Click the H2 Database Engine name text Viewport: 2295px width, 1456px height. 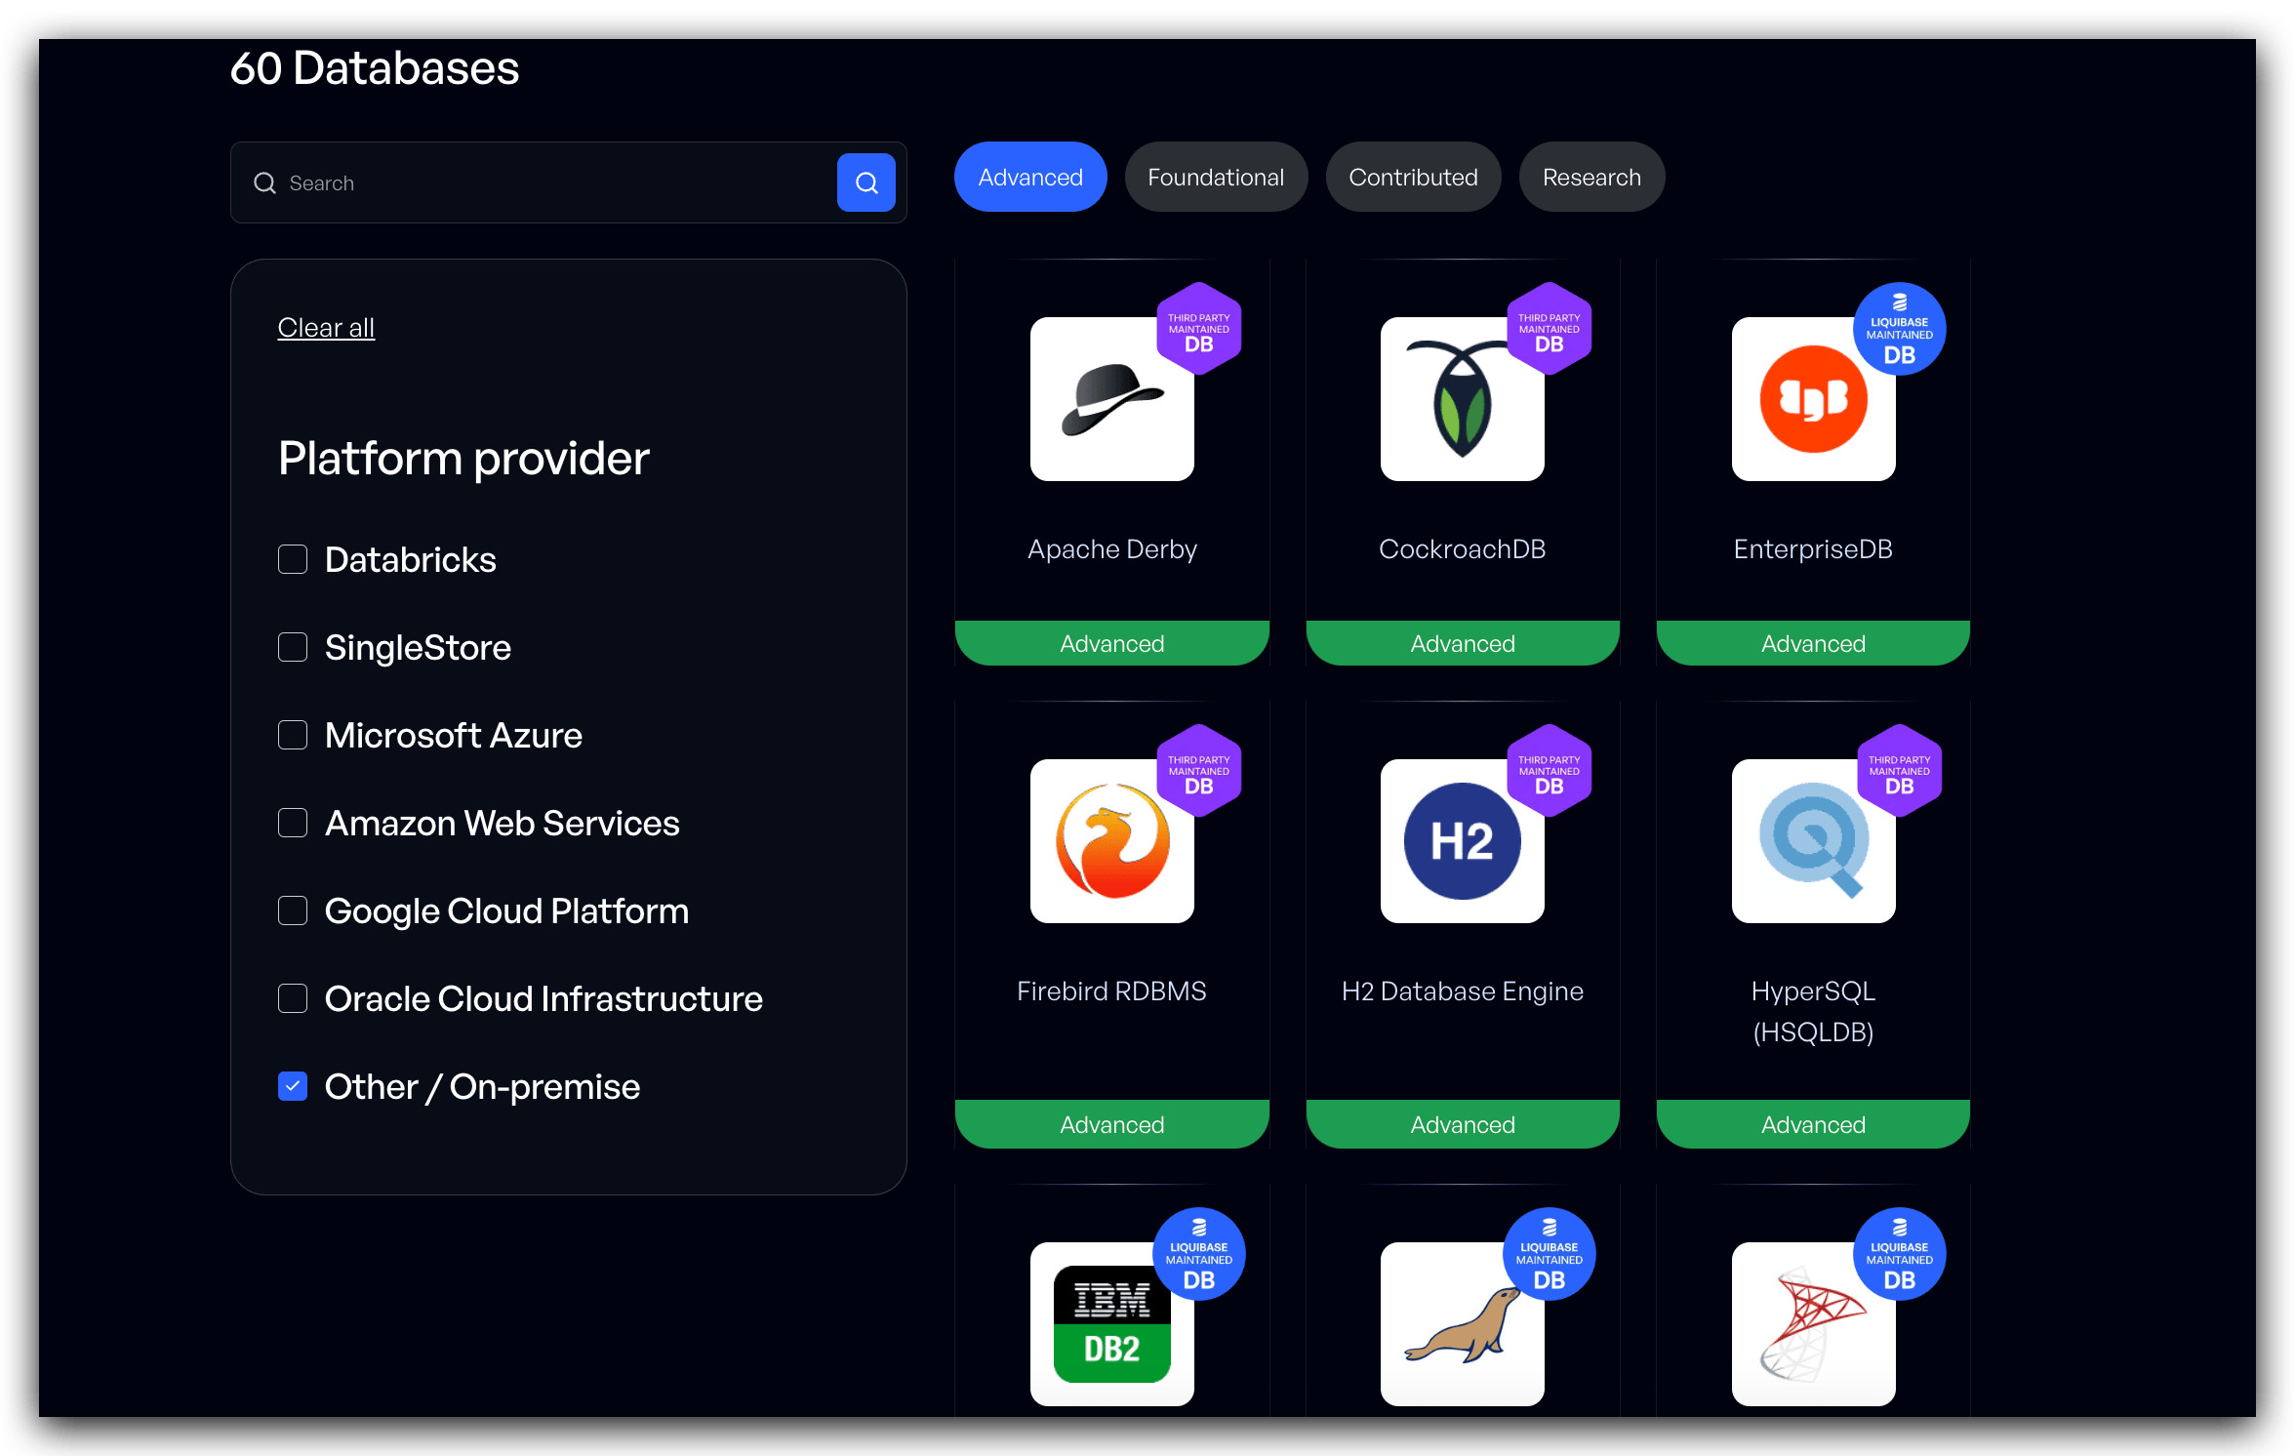pos(1462,991)
